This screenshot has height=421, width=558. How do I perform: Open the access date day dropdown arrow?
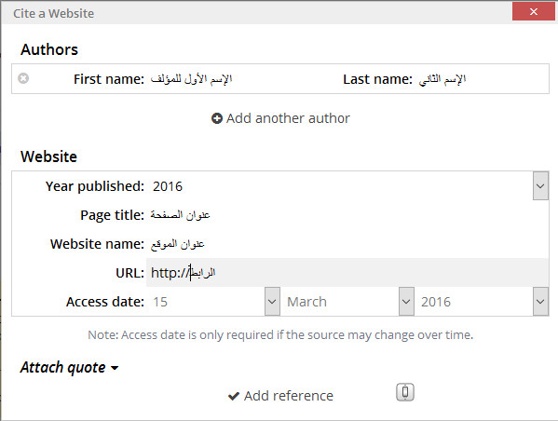272,302
